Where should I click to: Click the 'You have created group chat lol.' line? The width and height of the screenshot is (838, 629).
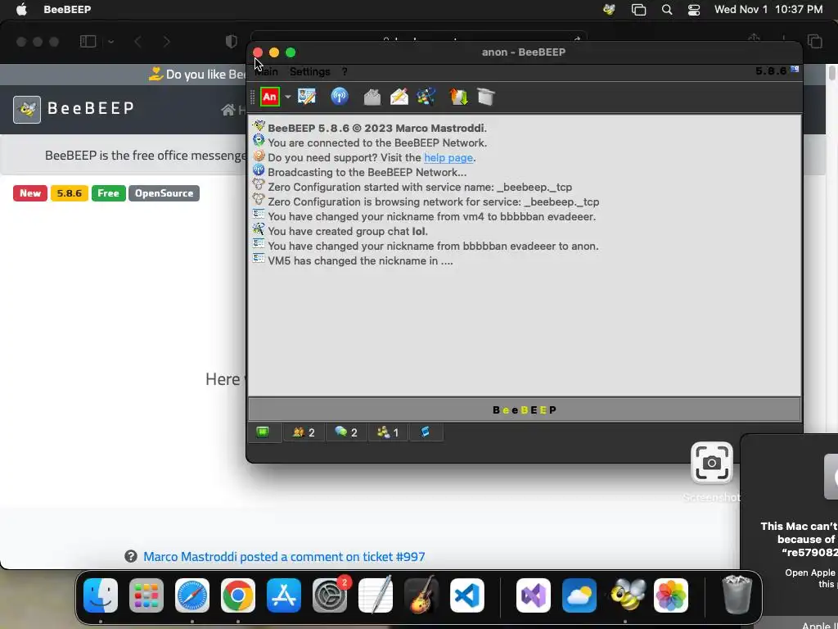(x=347, y=231)
